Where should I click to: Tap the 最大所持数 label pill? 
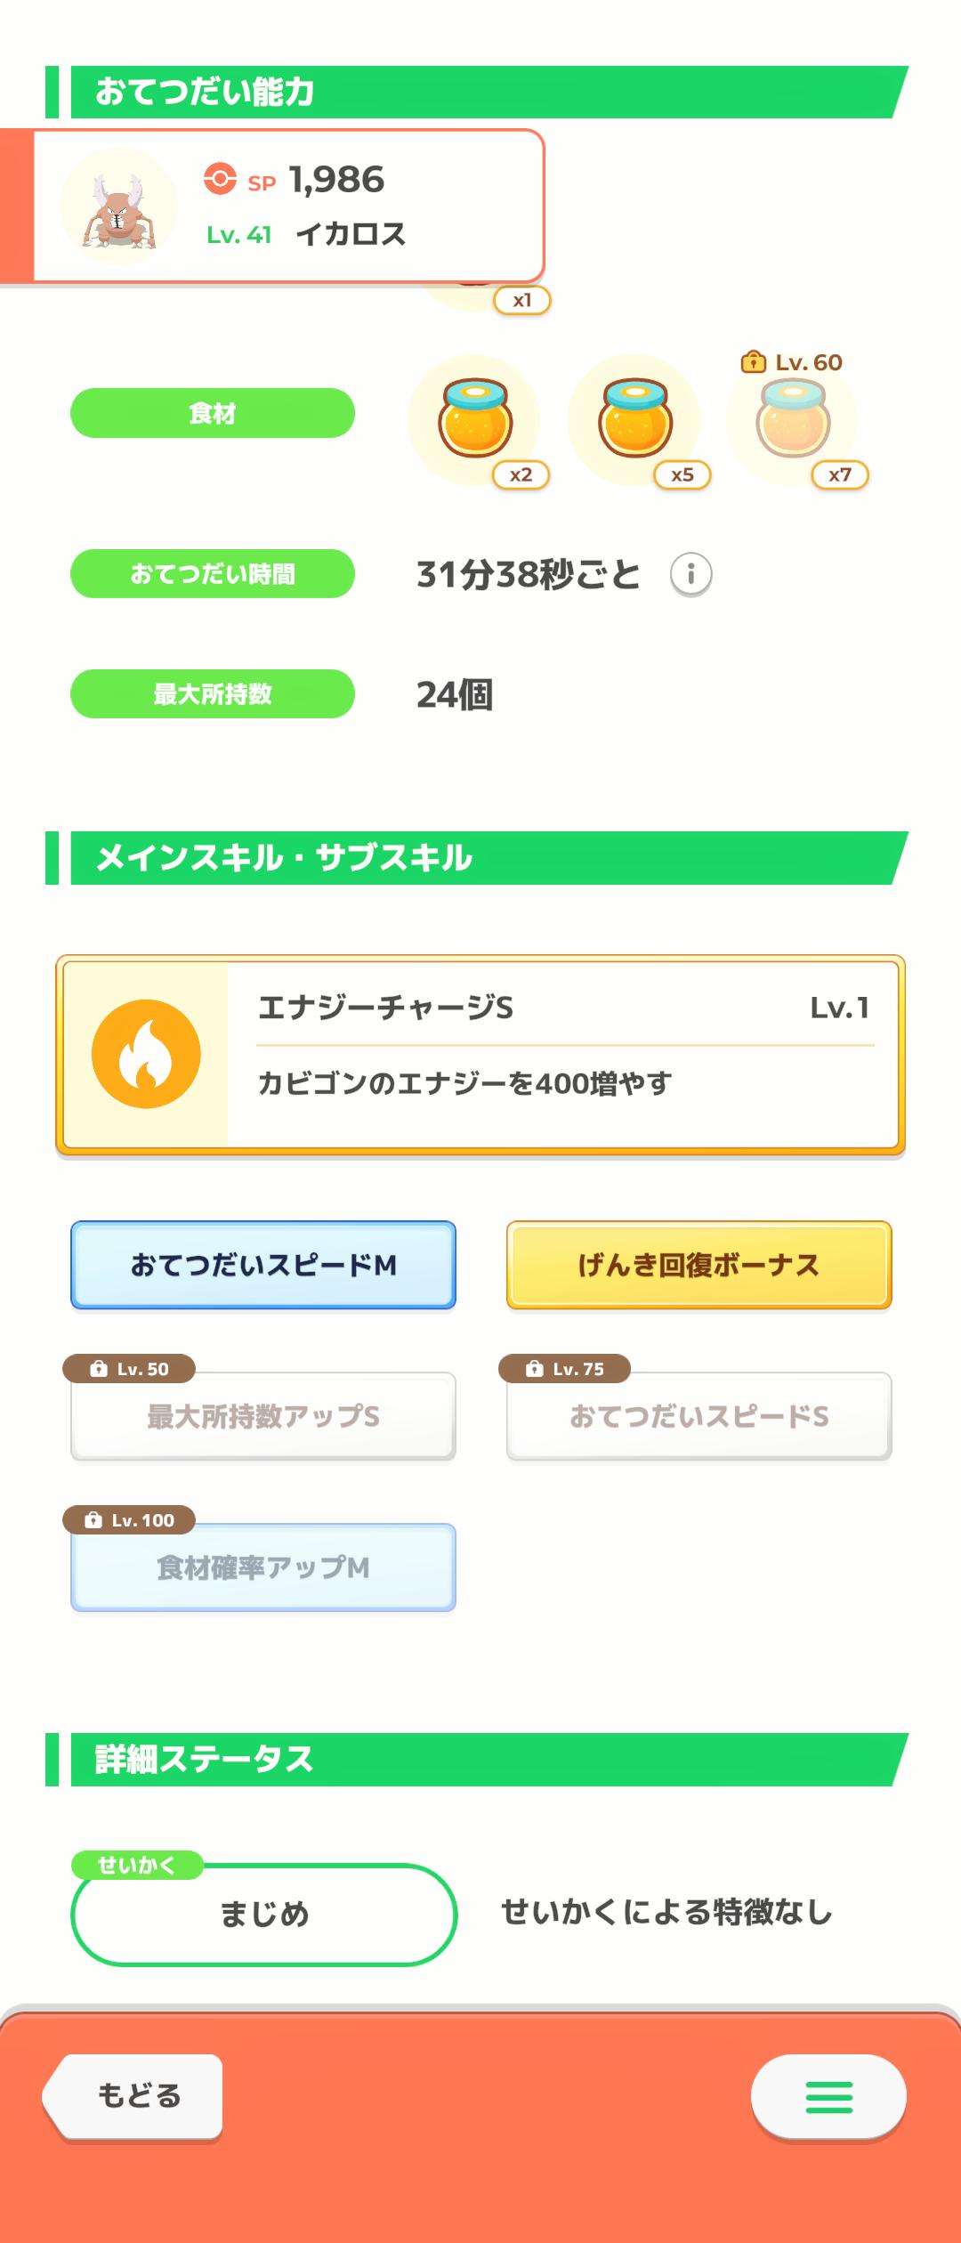click(x=213, y=694)
